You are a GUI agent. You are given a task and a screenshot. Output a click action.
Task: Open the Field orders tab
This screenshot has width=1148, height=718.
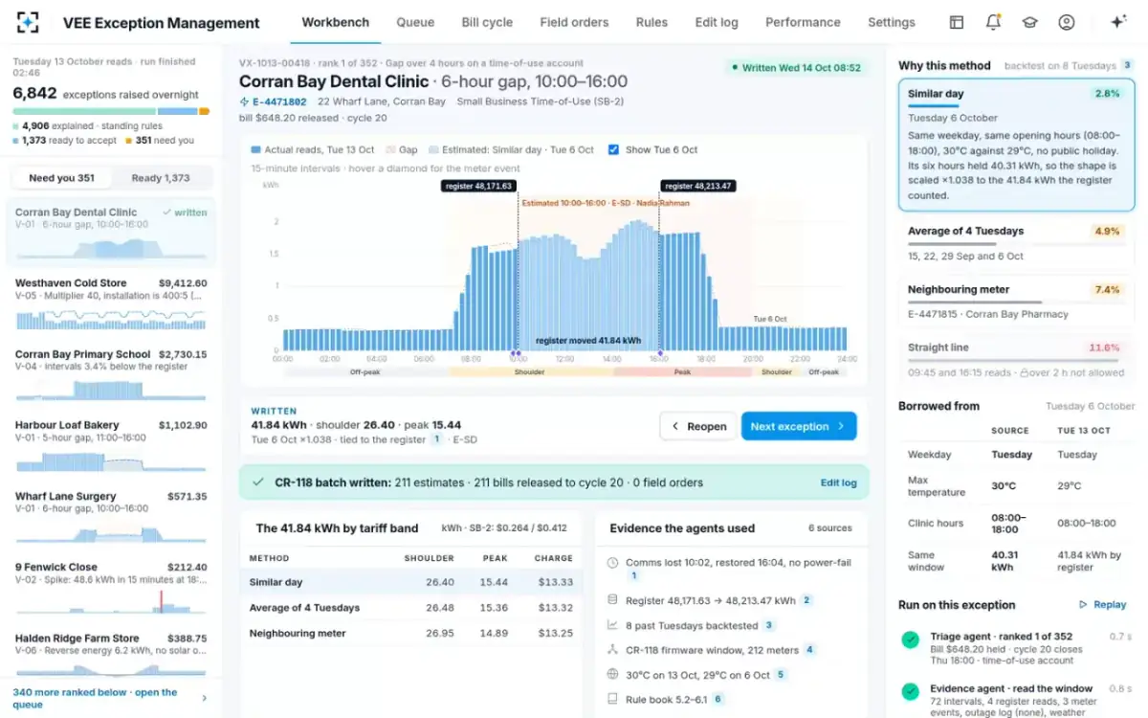574,22
